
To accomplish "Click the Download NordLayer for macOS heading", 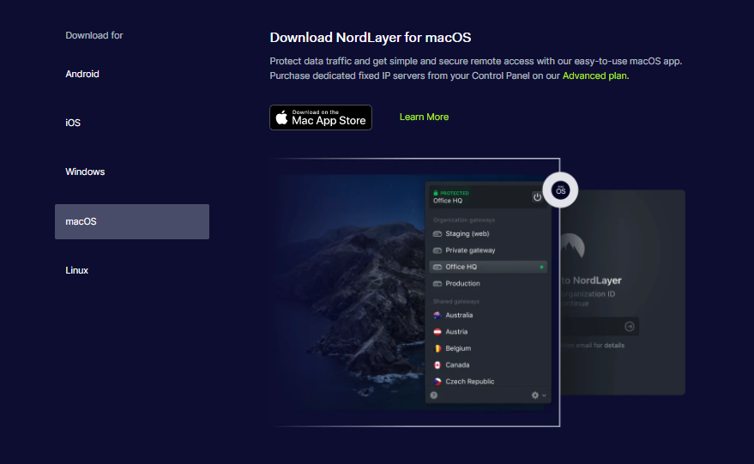I will (371, 38).
